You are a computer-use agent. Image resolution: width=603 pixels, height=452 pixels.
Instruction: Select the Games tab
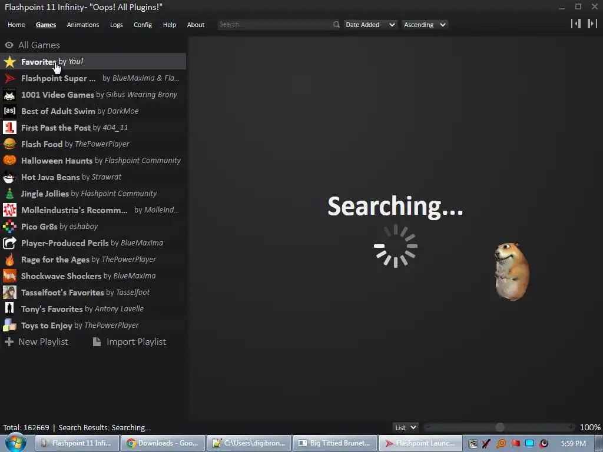point(46,25)
